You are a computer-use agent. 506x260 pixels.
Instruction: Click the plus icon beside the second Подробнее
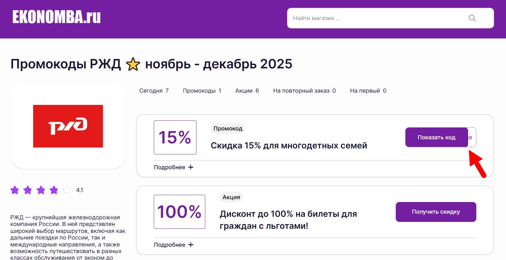(x=191, y=245)
